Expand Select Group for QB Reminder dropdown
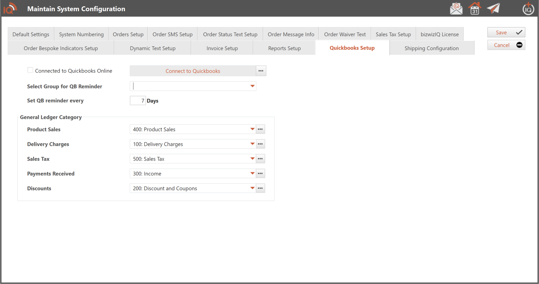Image resolution: width=539 pixels, height=284 pixels. coord(252,86)
